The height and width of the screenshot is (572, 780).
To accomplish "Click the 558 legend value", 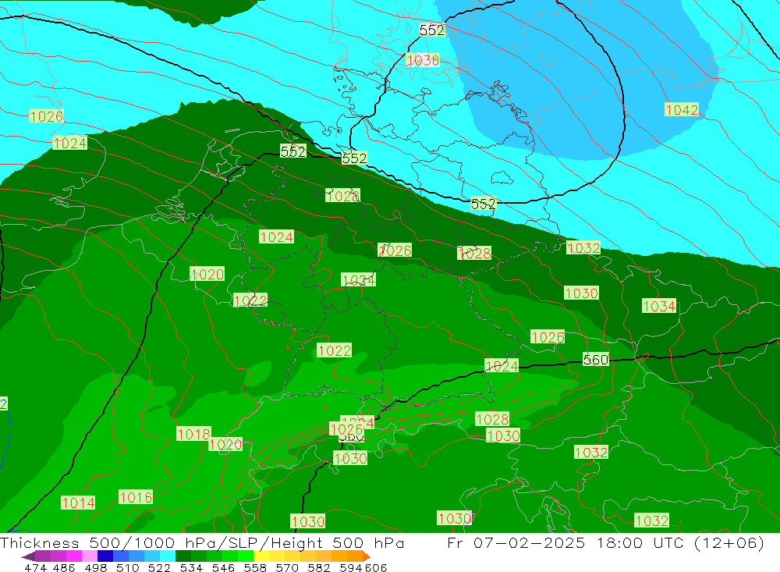I will tap(255, 567).
